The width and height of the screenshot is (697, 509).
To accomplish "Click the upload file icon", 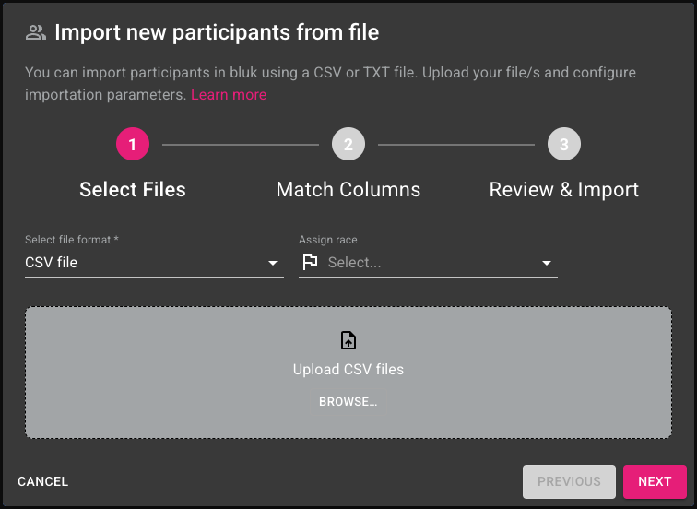I will [x=348, y=340].
